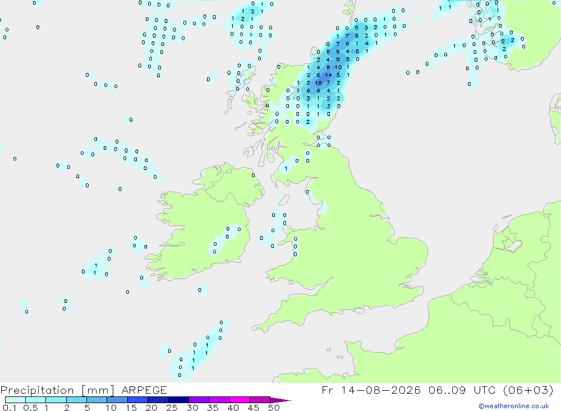
Task: Click the 2–5 mm legend color segment
Action: pyautogui.click(x=76, y=400)
